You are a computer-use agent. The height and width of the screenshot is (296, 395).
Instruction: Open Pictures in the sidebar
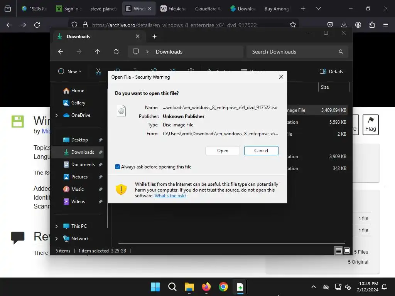click(x=79, y=177)
